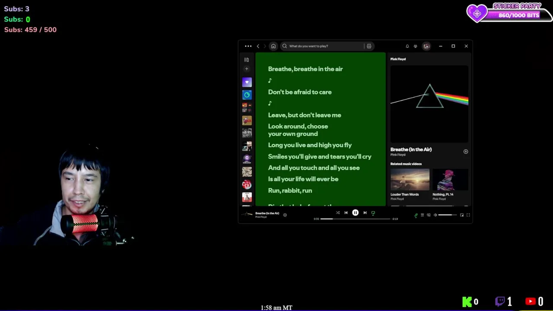The height and width of the screenshot is (311, 553).
Task: Open the 'Louder Than Words' title link
Action: coord(404,194)
